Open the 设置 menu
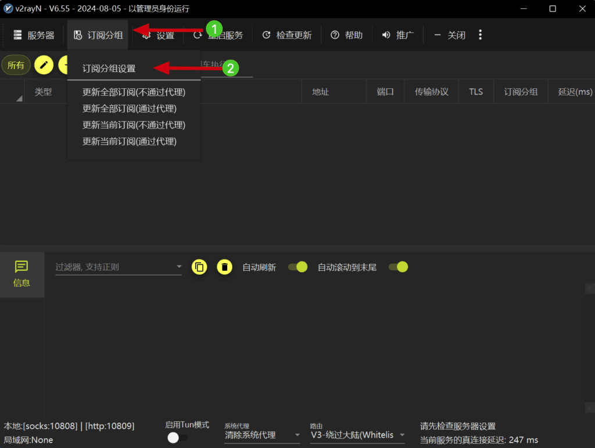Viewport: 595px width, 448px height. 158,35
